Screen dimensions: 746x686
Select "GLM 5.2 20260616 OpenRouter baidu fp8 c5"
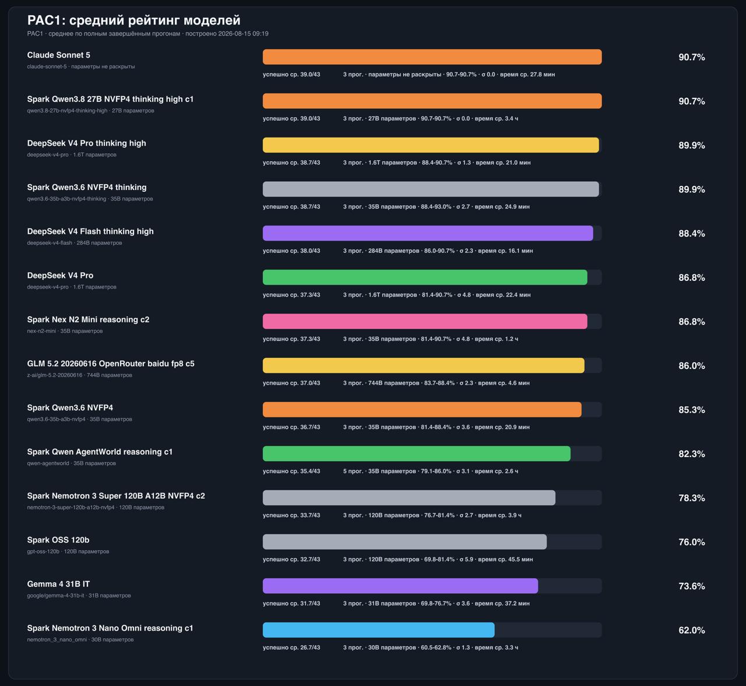point(111,364)
